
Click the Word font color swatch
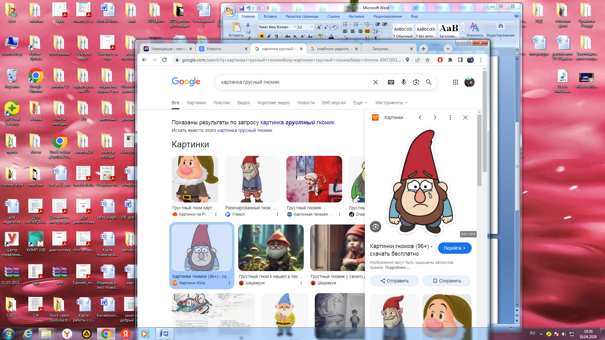point(331,36)
